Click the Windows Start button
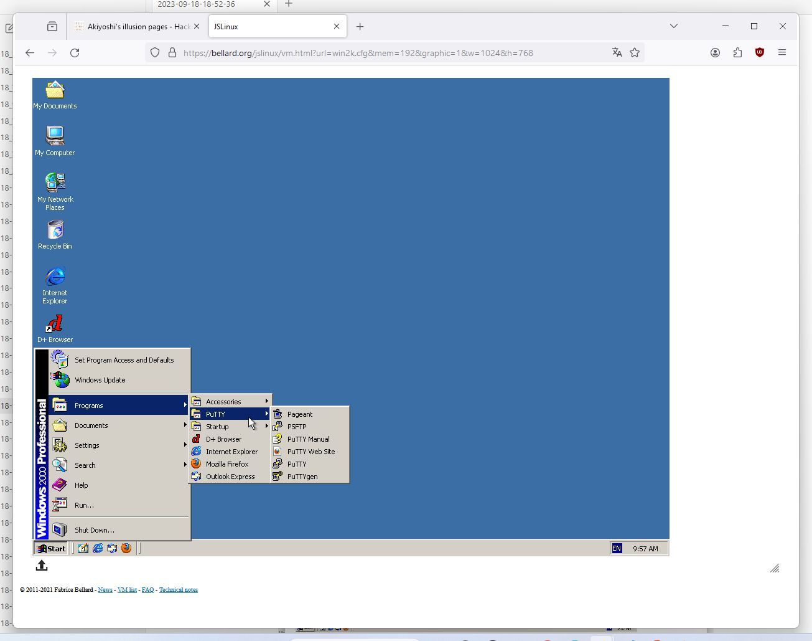Screen dimensions: 812x641 point(51,549)
